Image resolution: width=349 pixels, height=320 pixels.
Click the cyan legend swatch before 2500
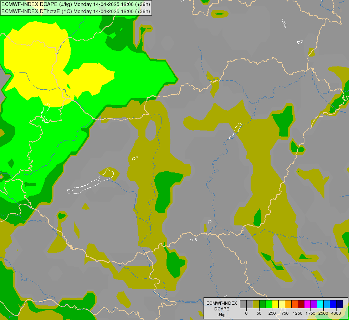tap(320, 304)
